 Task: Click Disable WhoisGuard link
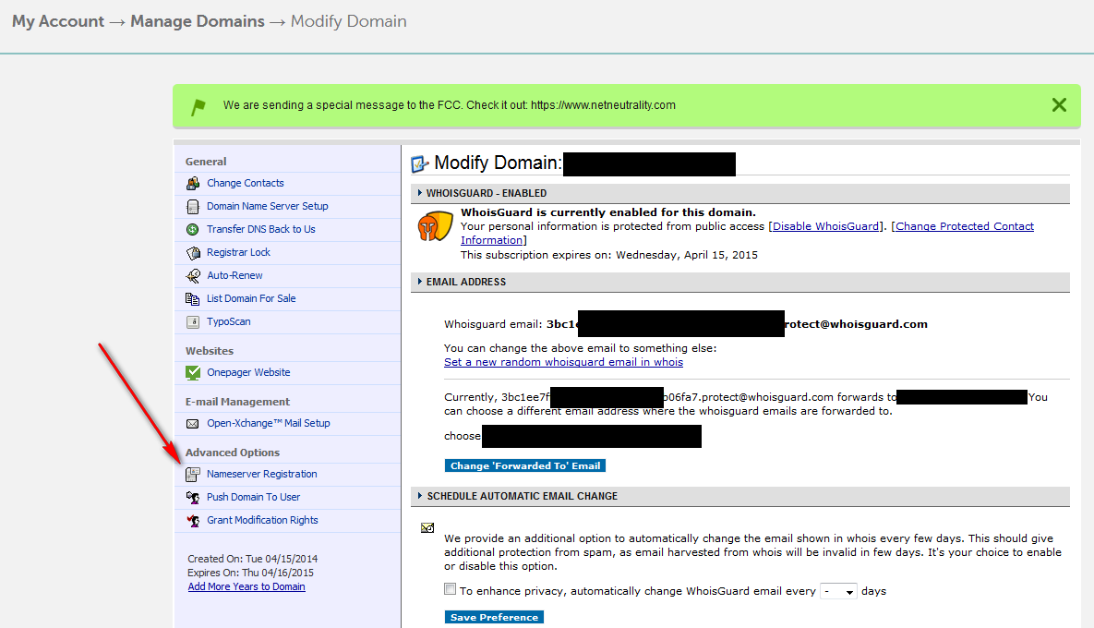click(x=825, y=226)
